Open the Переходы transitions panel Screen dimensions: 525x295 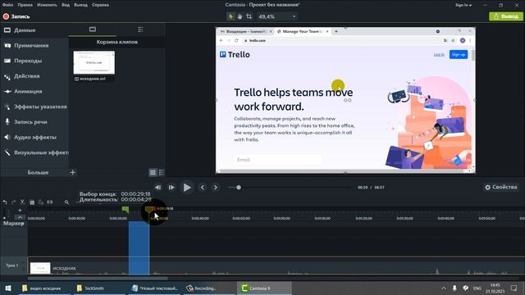pos(24,61)
